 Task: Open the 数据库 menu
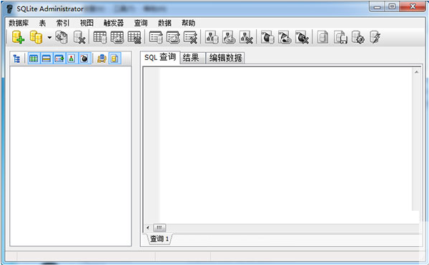pos(19,23)
